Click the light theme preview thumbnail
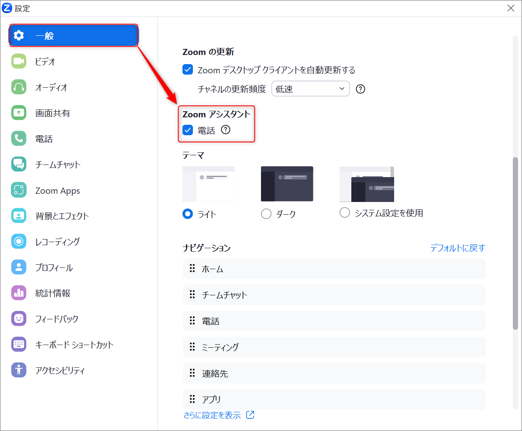The width and height of the screenshot is (522, 431). point(208,184)
